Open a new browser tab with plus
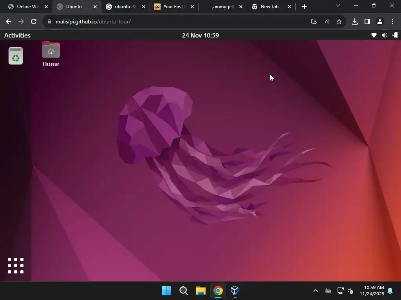The height and width of the screenshot is (300, 401). point(304,7)
